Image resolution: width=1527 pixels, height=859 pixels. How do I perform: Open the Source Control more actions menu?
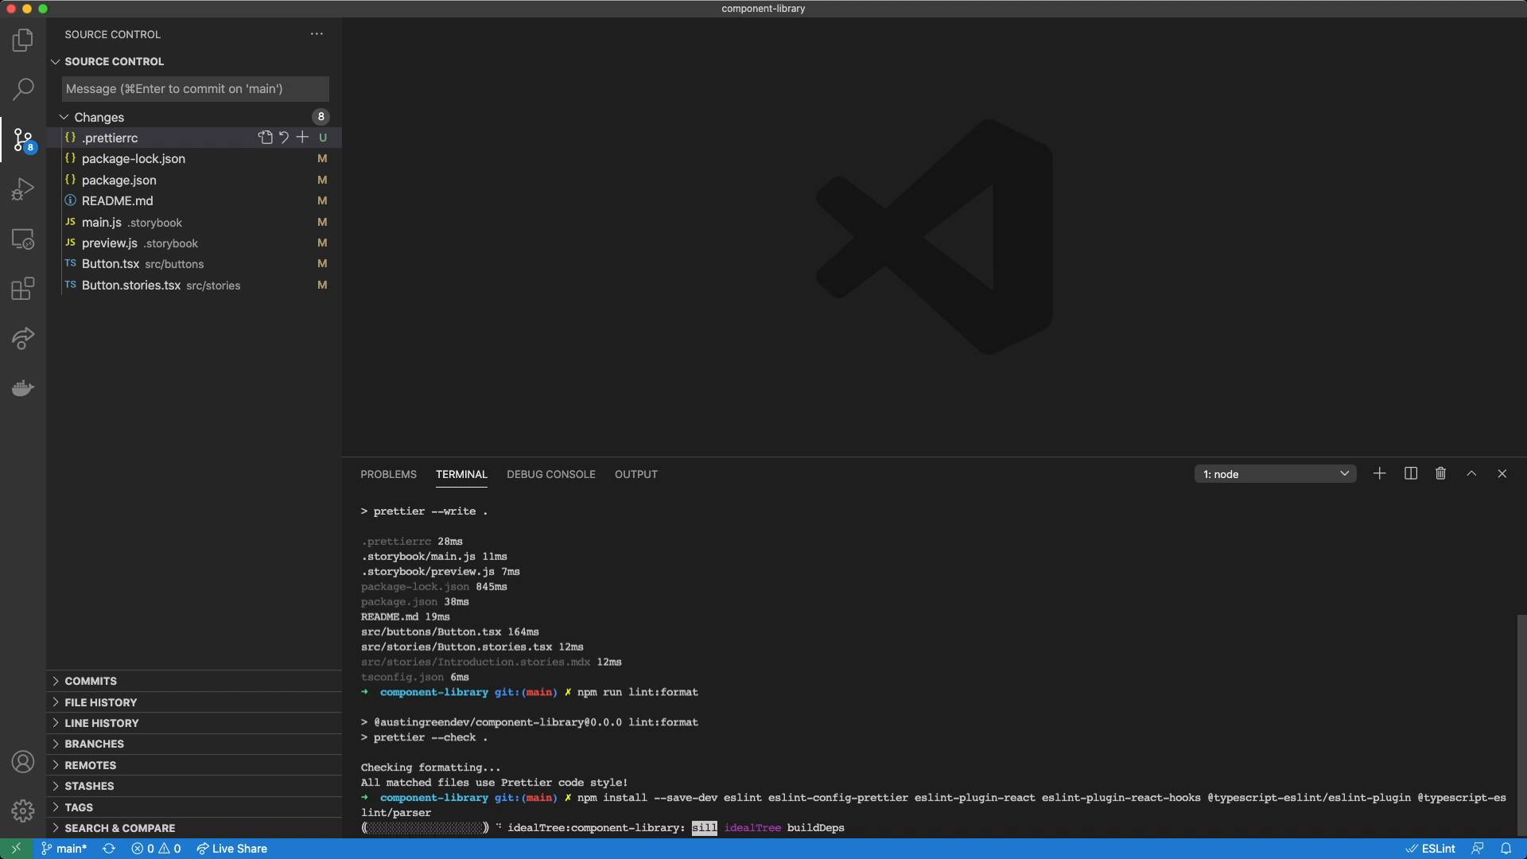pos(317,34)
